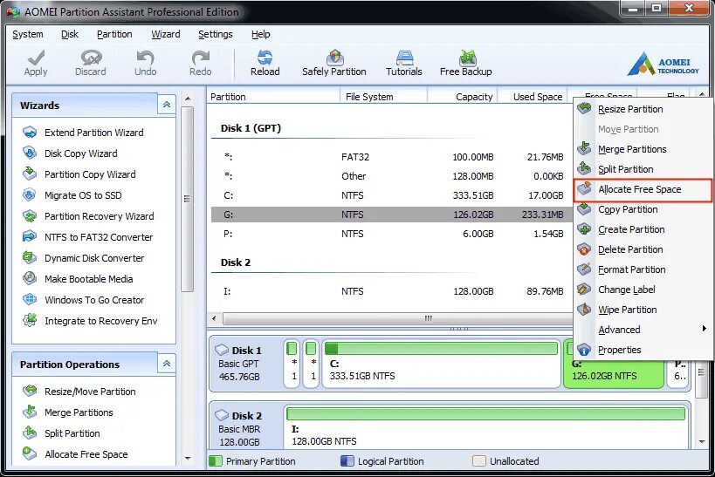Open the Disk menu
This screenshot has width=715, height=477.
(x=70, y=34)
